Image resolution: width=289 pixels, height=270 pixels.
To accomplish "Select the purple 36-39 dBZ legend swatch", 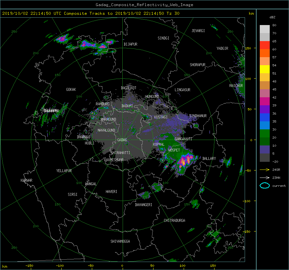I will click(265, 109).
